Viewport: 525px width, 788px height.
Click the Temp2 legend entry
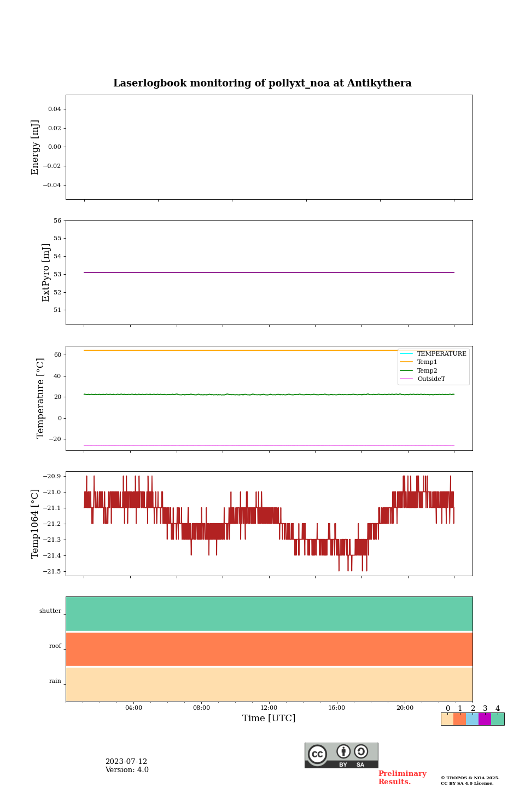click(419, 370)
